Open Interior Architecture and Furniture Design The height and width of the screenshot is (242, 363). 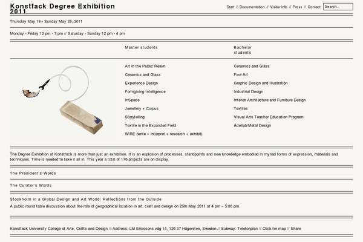click(x=270, y=100)
